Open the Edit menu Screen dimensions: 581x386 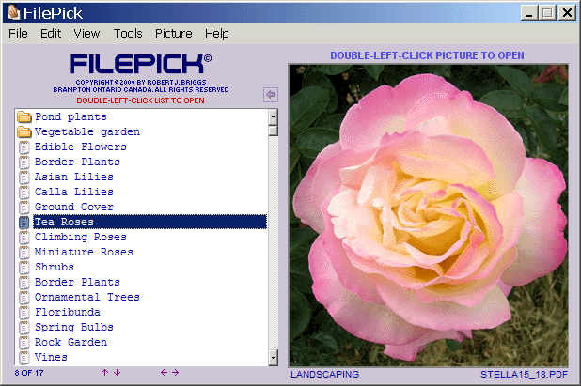pos(51,34)
